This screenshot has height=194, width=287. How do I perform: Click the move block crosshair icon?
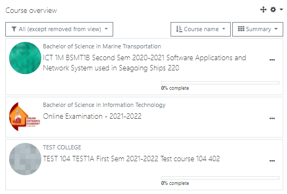(x=263, y=10)
